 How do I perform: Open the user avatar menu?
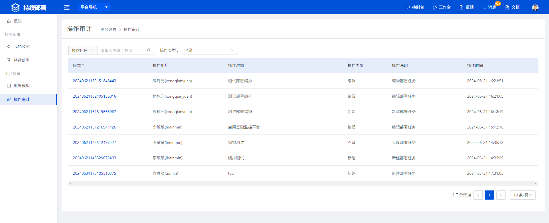click(x=535, y=7)
